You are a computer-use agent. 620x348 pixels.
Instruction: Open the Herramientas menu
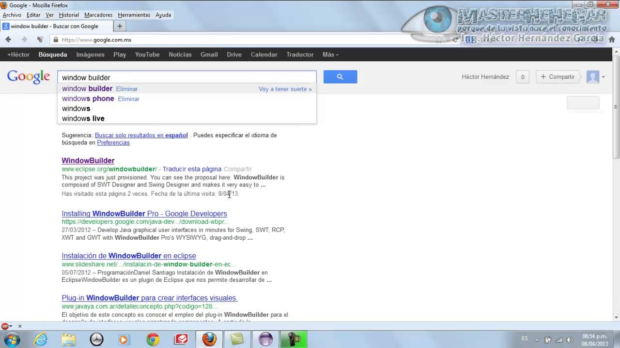[134, 15]
